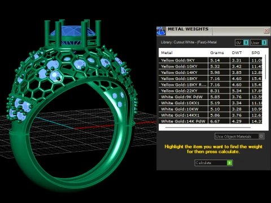Click DWT value 4.29 for 14K PdW

point(237,121)
